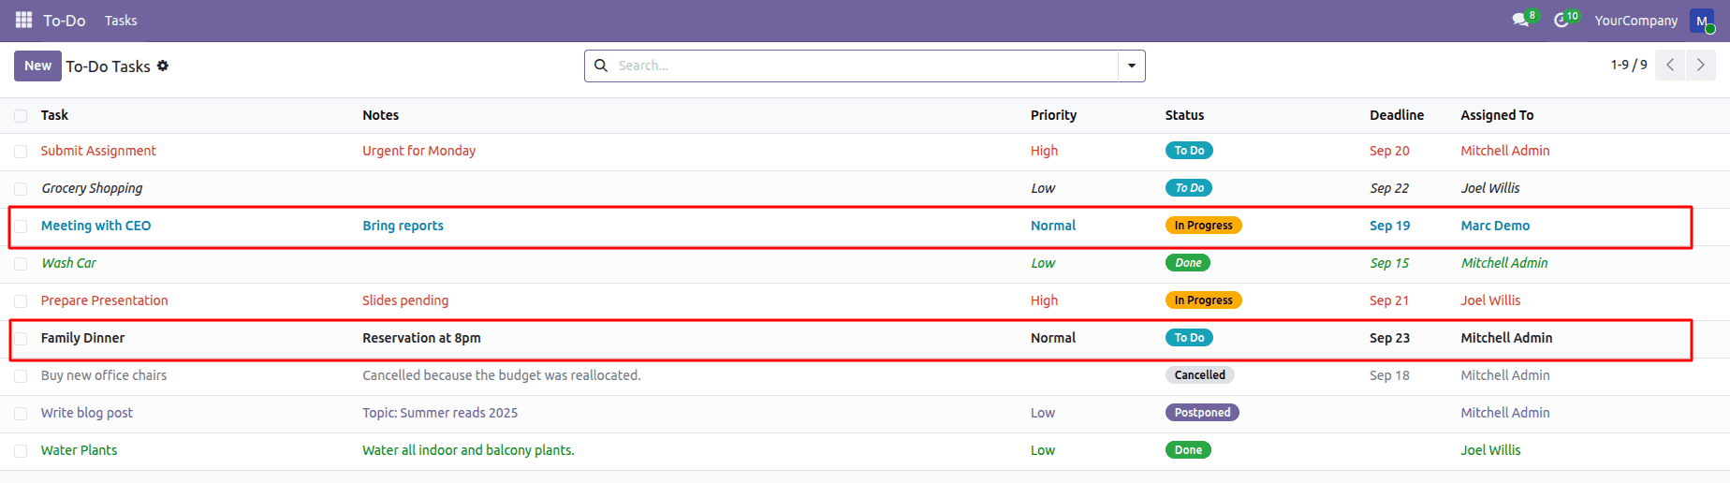The image size is (1730, 483).
Task: Check the Submit Assignment row checkbox
Action: (21, 152)
